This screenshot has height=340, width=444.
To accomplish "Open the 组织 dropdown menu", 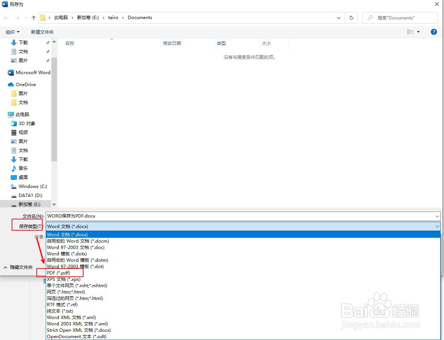I will click(x=12, y=32).
